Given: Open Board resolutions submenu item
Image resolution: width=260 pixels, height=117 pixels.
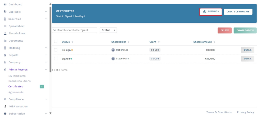Looking at the screenshot, I should (x=19, y=81).
